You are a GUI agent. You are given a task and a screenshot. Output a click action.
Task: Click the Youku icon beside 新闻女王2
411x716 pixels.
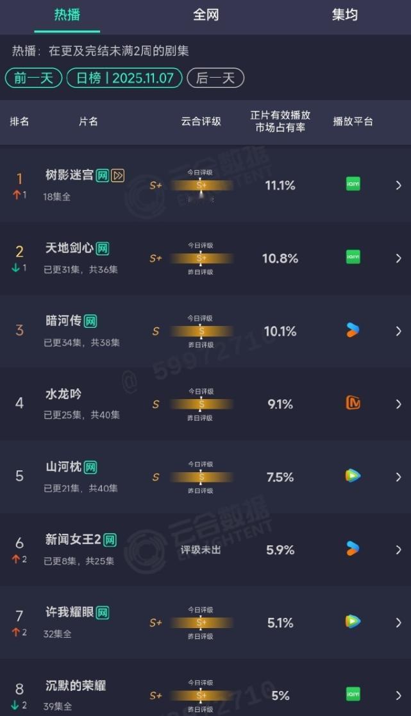(x=351, y=550)
